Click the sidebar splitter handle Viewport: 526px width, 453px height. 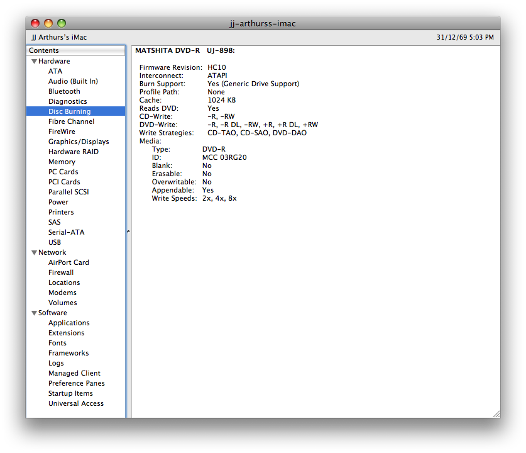pyautogui.click(x=128, y=232)
